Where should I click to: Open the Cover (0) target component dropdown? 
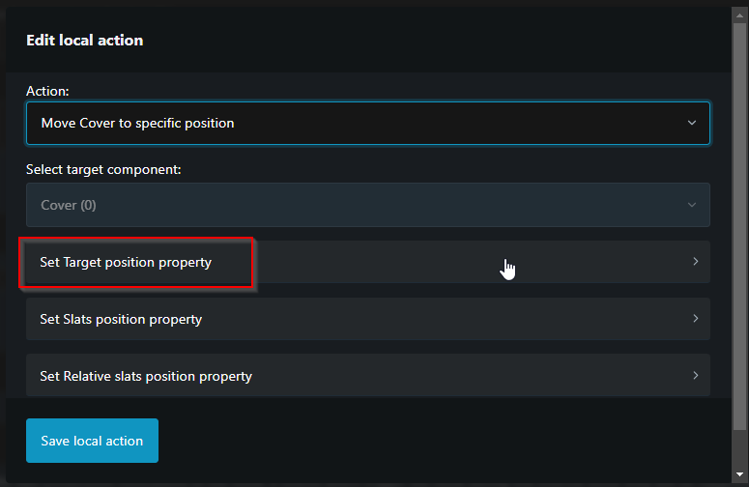(x=367, y=205)
